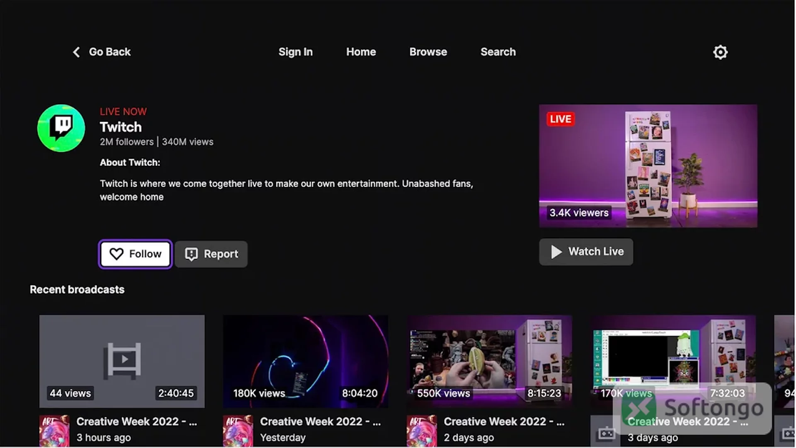Follow the Twitch channel
Screen dimensions: 796x448
tap(136, 254)
